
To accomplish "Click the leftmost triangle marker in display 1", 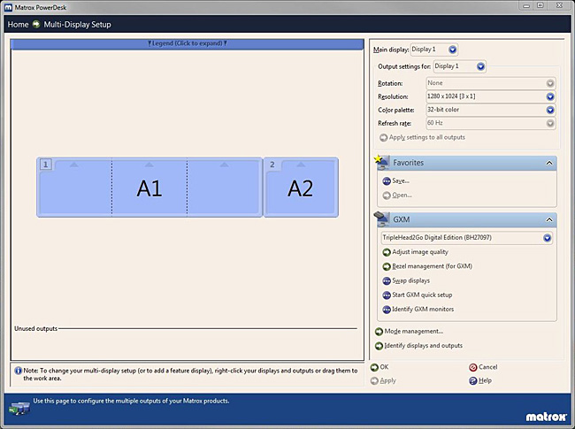I will point(73,165).
